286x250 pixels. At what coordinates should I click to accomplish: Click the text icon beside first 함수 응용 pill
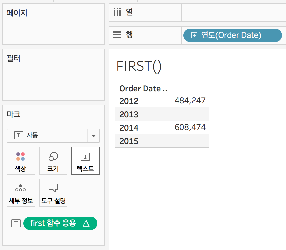(x=16, y=223)
